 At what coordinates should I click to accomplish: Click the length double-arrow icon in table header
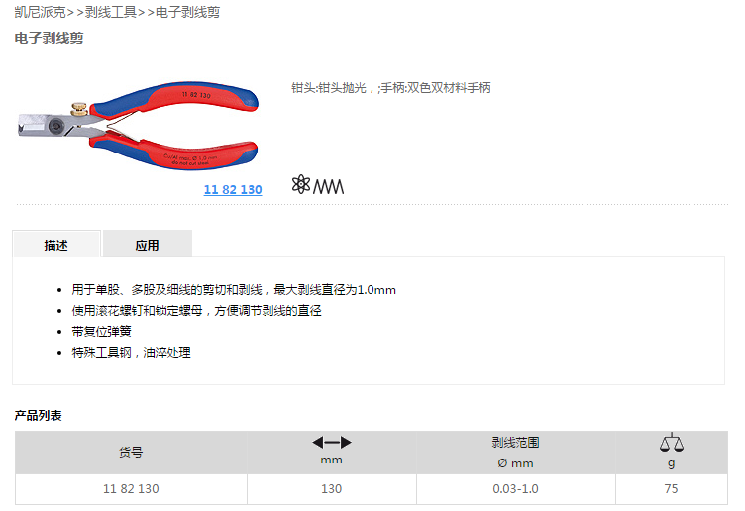coord(332,443)
